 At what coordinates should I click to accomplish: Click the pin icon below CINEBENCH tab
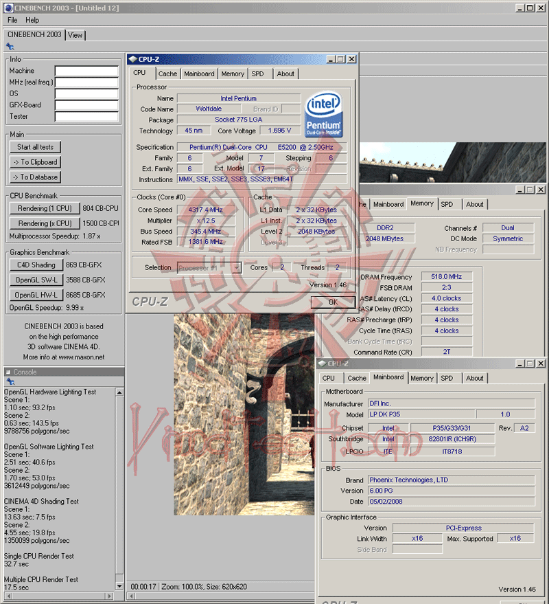pyautogui.click(x=10, y=47)
